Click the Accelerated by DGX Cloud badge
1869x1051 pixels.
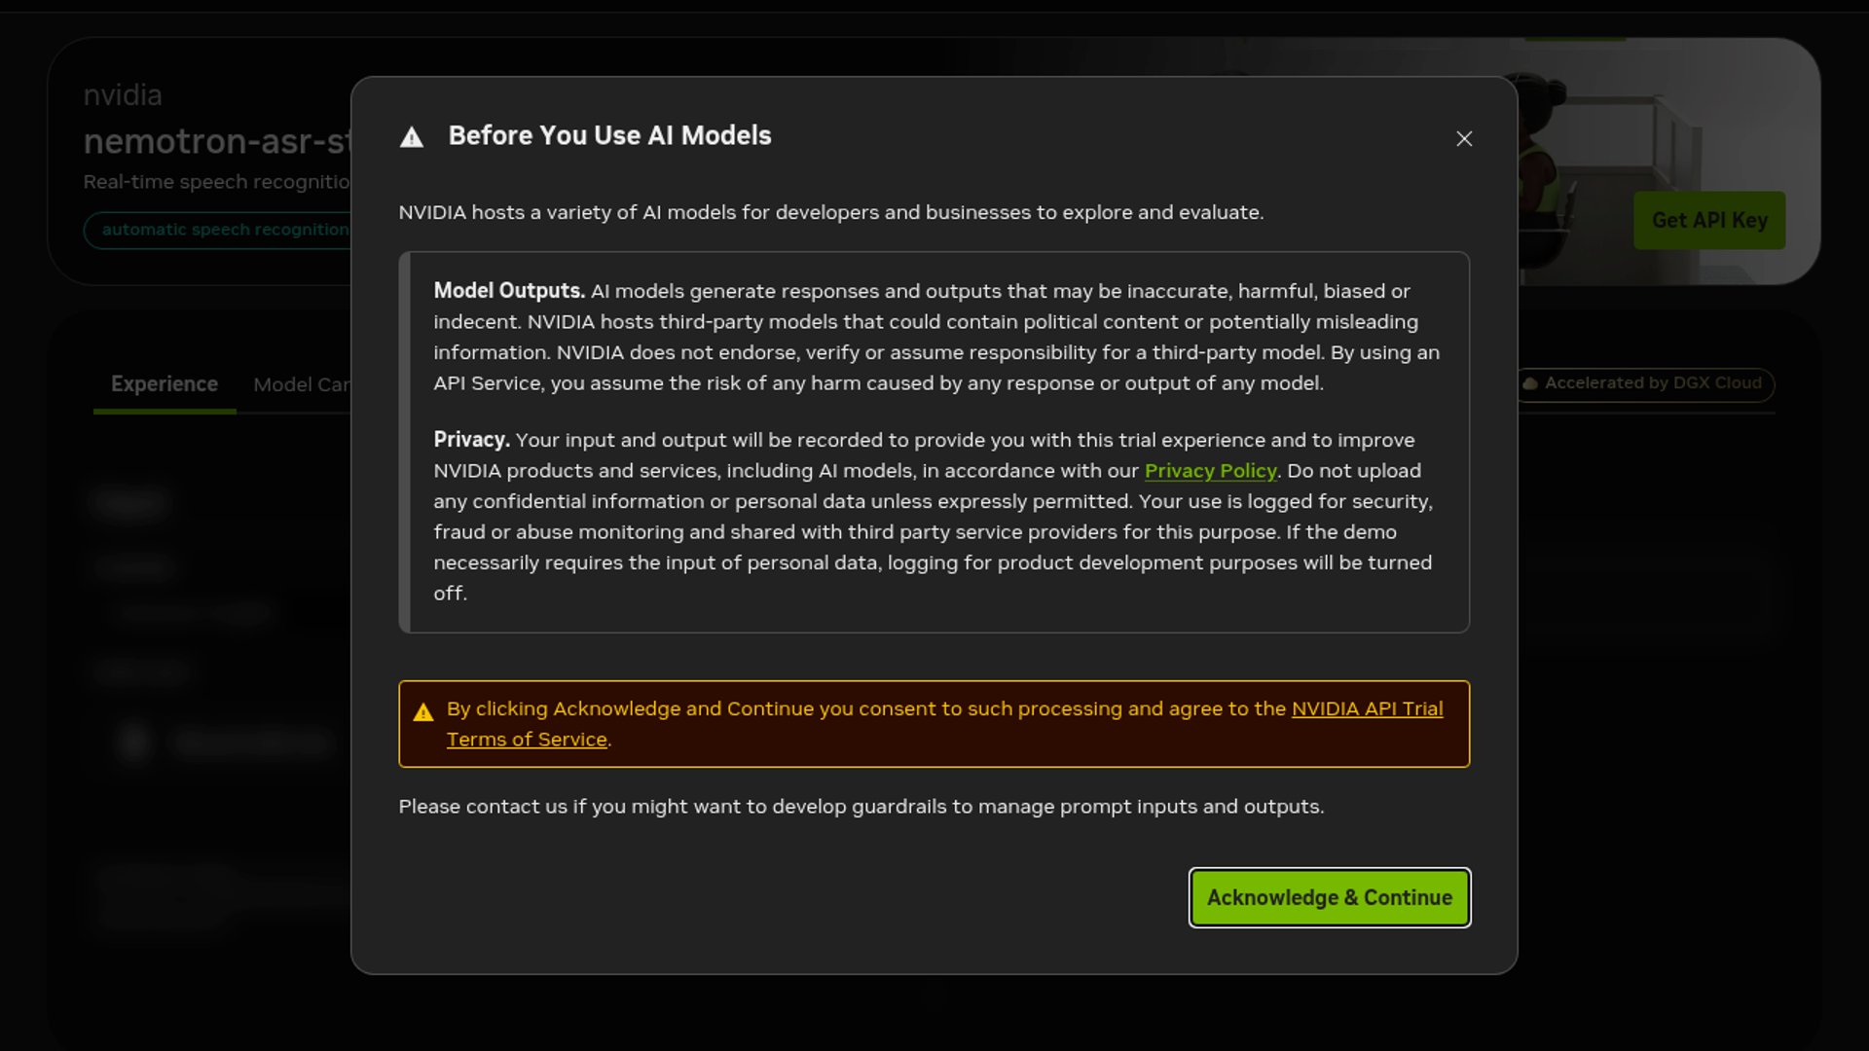(x=1652, y=383)
